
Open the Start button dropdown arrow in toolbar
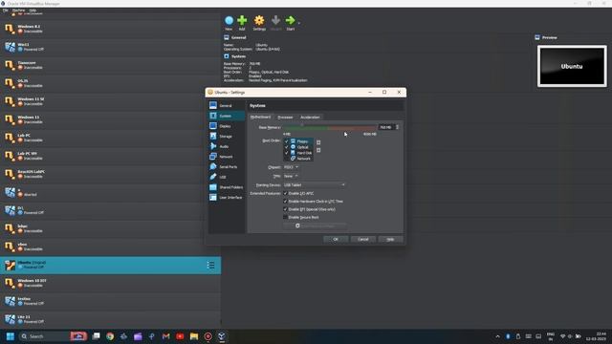299,23
